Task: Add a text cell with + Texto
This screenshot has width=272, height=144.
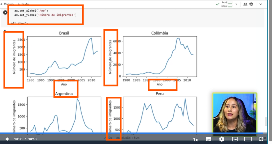Action: [x=23, y=4]
